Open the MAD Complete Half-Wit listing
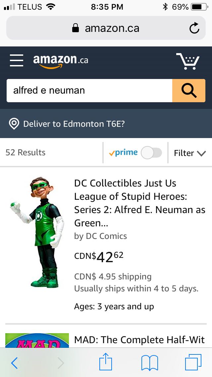This screenshot has height=377, width=212. pos(139,340)
